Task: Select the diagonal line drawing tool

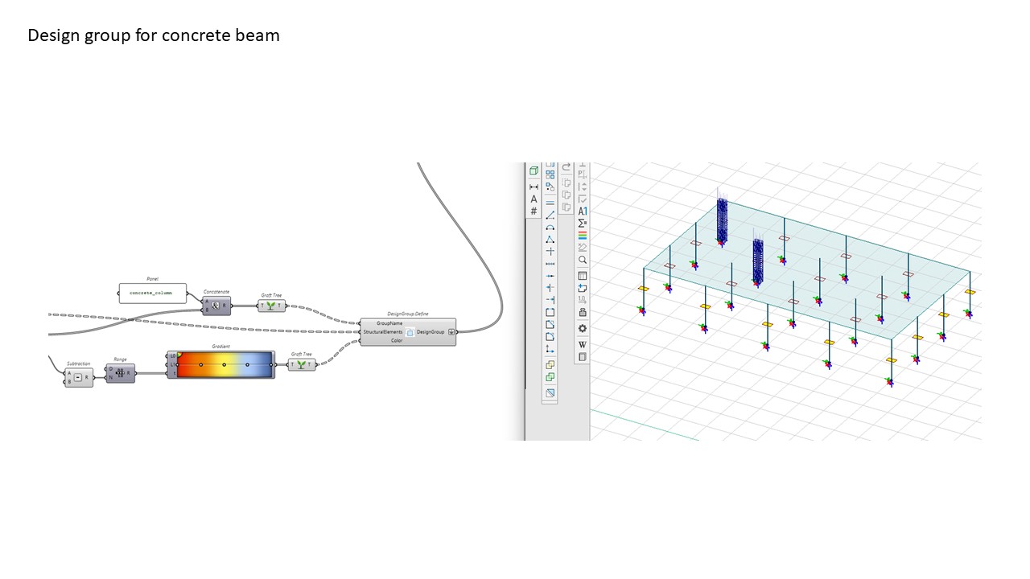Action: (x=550, y=216)
